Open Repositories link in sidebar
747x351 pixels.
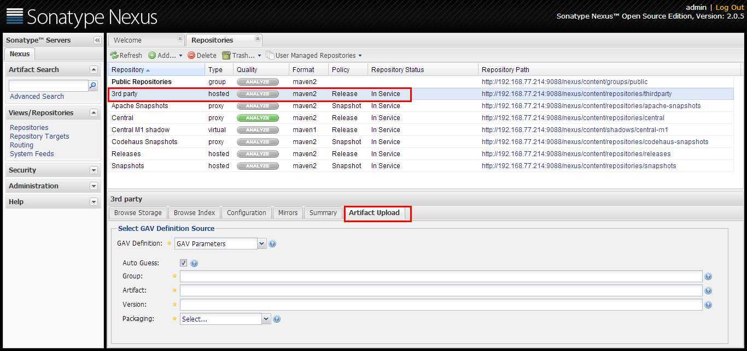29,127
